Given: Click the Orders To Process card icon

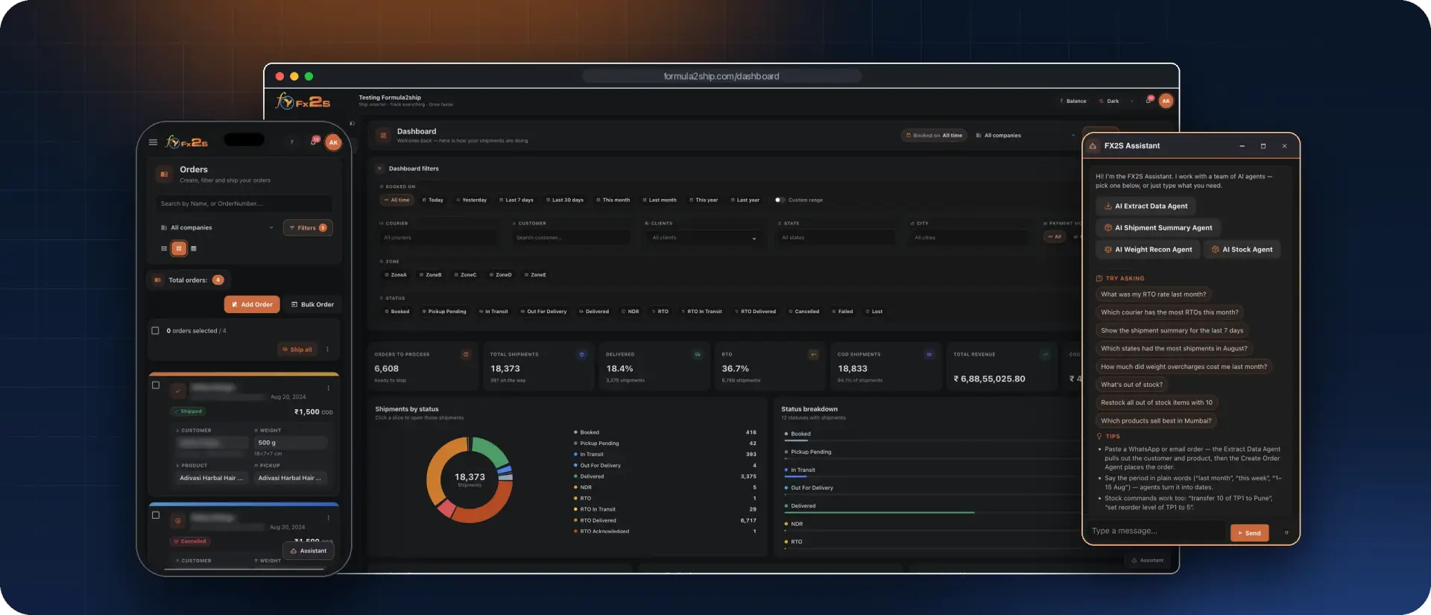Looking at the screenshot, I should [466, 354].
